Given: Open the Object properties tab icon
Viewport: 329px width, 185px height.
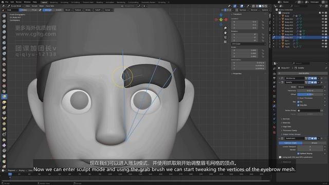Looking at the screenshot, I should click(274, 102).
